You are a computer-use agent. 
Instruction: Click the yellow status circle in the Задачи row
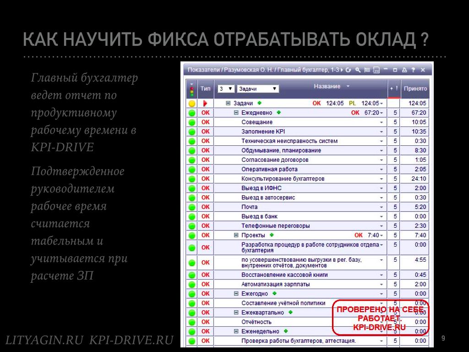192,104
